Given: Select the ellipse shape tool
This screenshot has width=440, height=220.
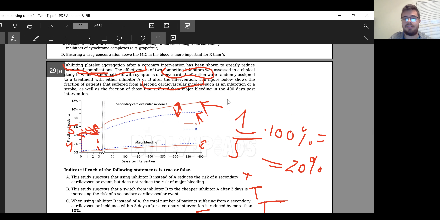Looking at the screenshot, I should 119,38.
